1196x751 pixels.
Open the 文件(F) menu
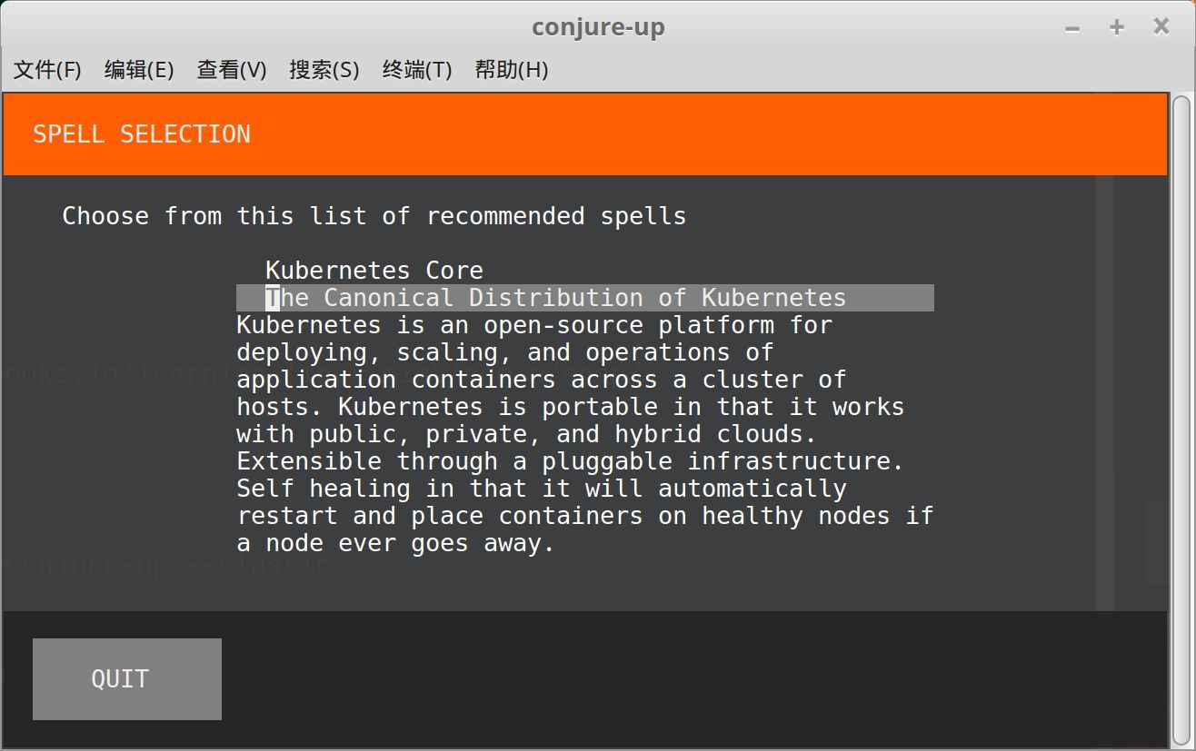47,70
